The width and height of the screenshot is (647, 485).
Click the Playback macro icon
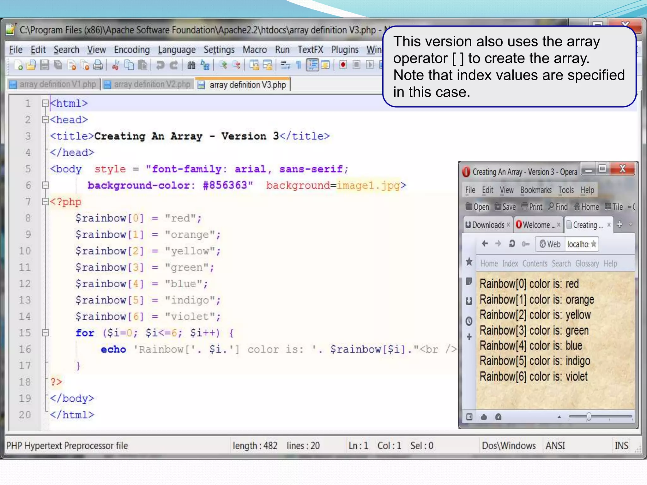pos(370,65)
